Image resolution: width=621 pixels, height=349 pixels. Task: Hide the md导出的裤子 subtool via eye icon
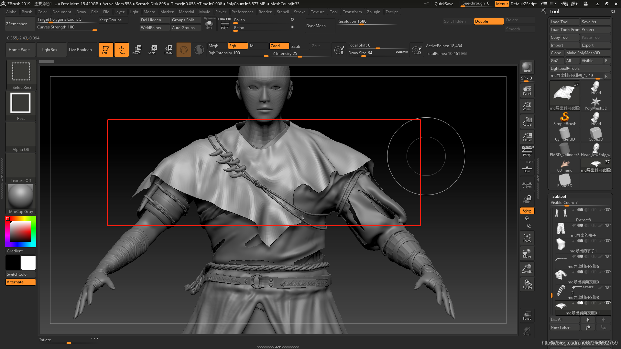[x=607, y=225]
